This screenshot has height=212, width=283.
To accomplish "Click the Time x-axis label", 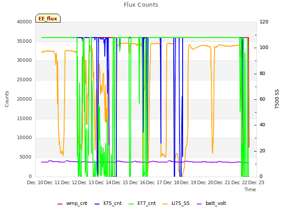I will click(x=250, y=189).
